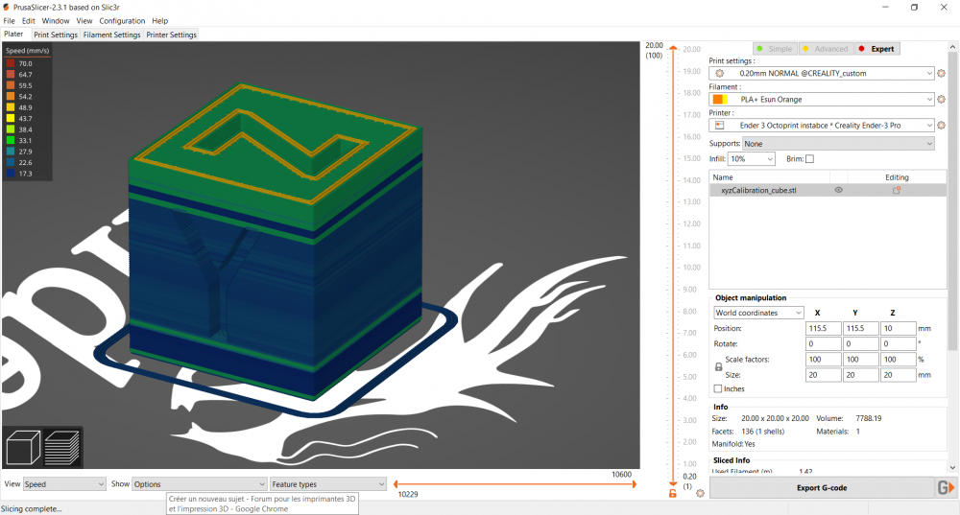Screen dimensions: 960x515
Task: Open the Configuration menu
Action: click(122, 21)
